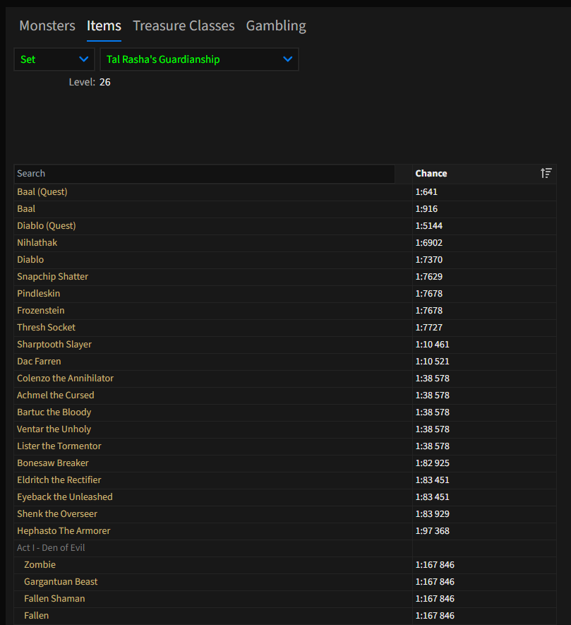
Task: Go to the Gambling tab
Action: [x=276, y=26]
